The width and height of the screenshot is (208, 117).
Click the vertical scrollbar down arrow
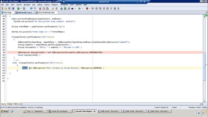204,101
